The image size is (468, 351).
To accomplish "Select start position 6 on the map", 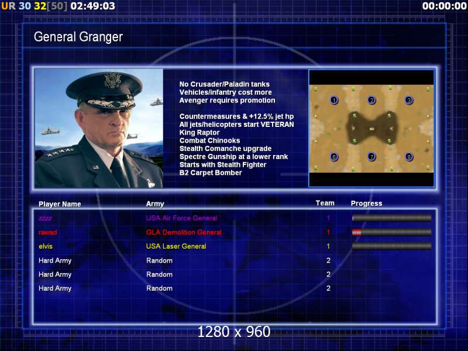I will pyautogui.click(x=334, y=156).
